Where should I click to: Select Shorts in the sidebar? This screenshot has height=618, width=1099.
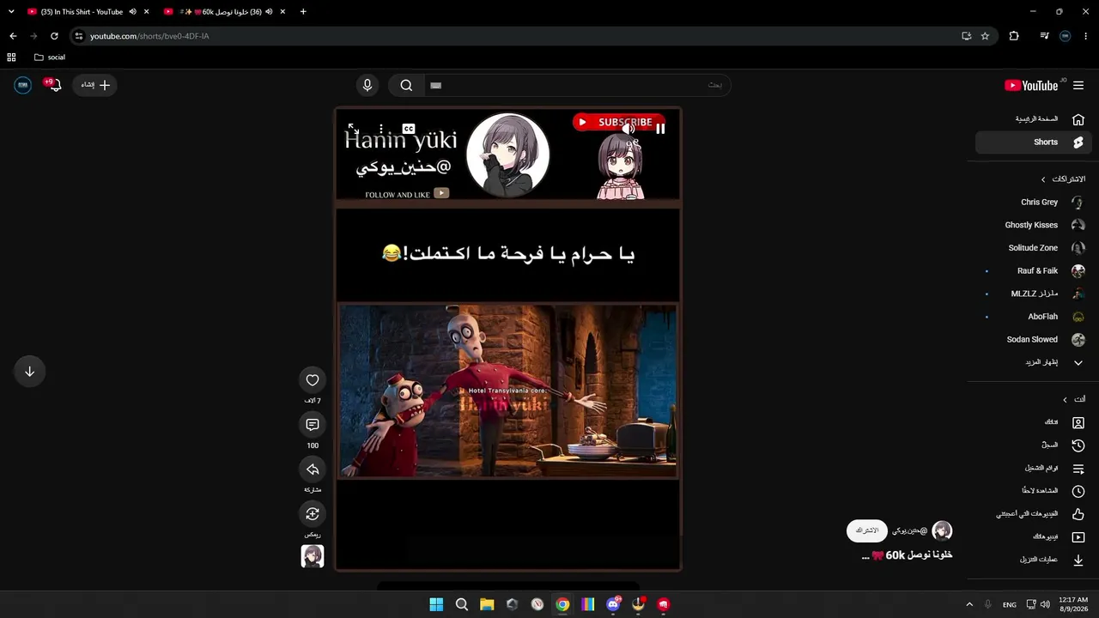pos(1033,142)
